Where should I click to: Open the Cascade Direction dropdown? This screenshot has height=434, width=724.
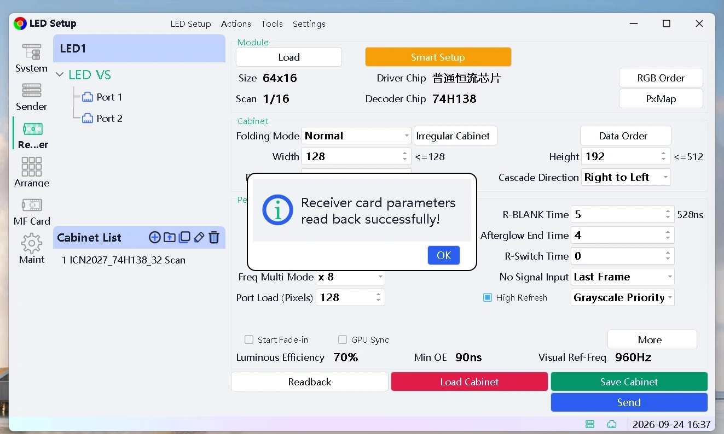pos(625,178)
